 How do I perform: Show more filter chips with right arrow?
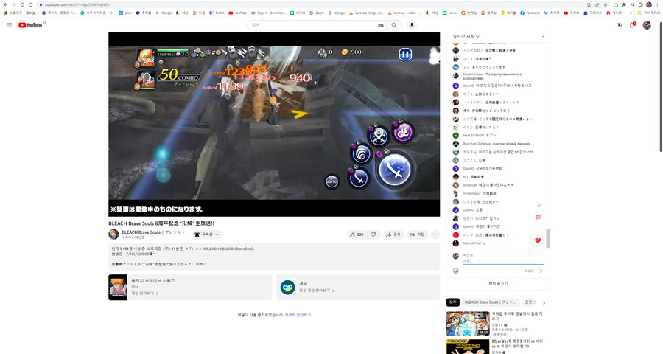(544, 303)
